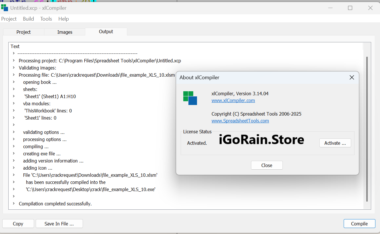Click the Close button in About dialog
The height and width of the screenshot is (234, 380).
point(267,165)
